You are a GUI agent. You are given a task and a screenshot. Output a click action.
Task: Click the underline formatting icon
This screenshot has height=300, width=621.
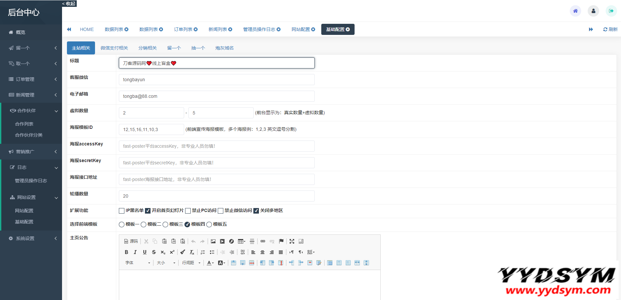pyautogui.click(x=145, y=252)
